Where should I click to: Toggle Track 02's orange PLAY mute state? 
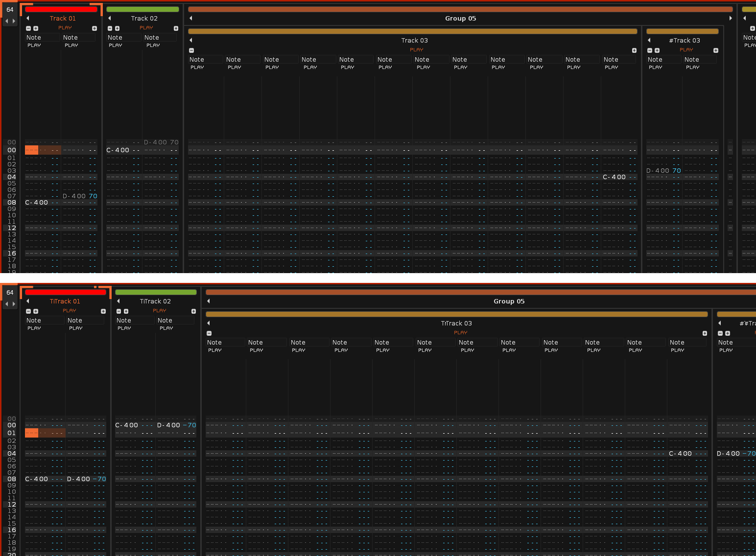point(146,28)
